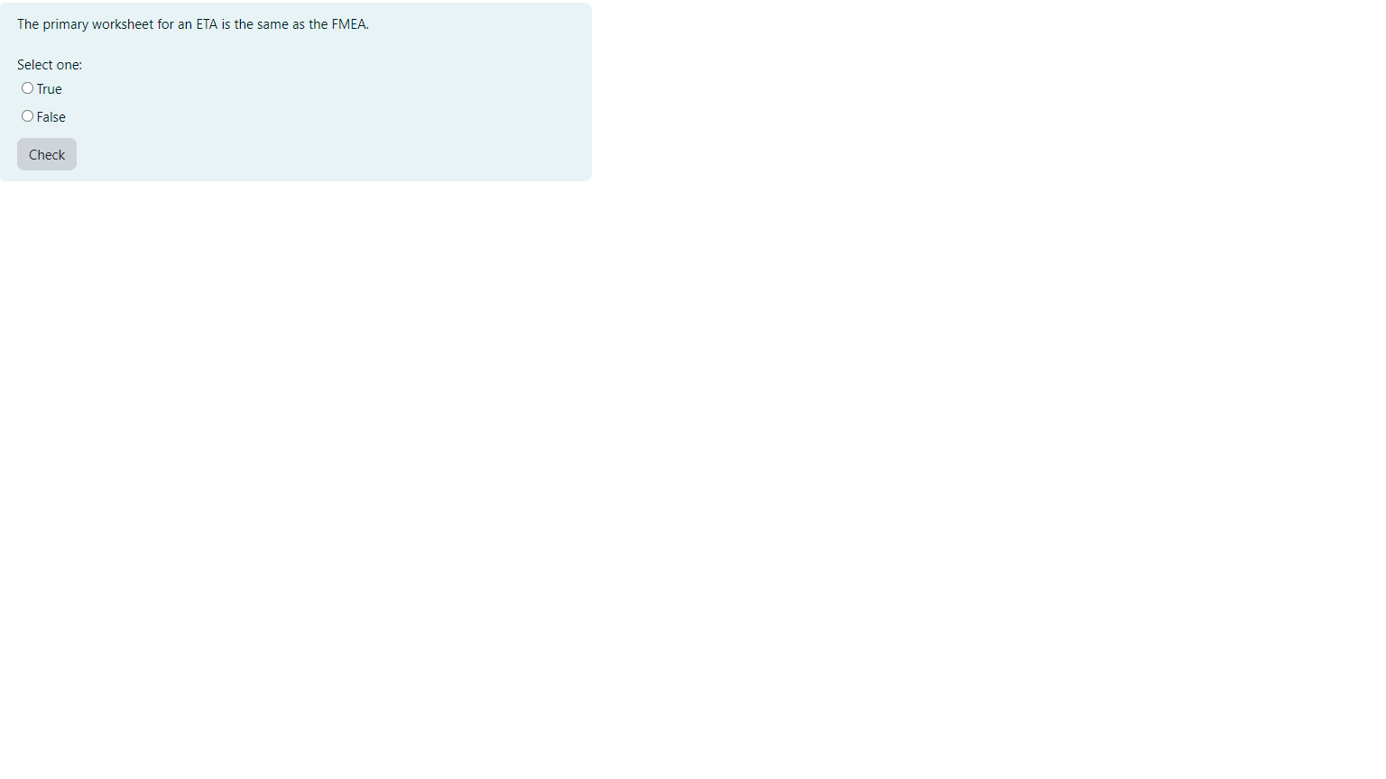This screenshot has height=779, width=1386.
Task: Click the True label text
Action: click(x=50, y=88)
